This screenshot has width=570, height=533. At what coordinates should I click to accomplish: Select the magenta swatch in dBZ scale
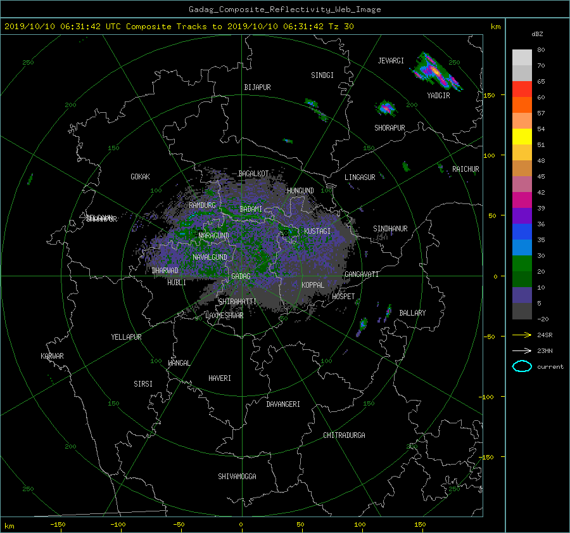(522, 200)
